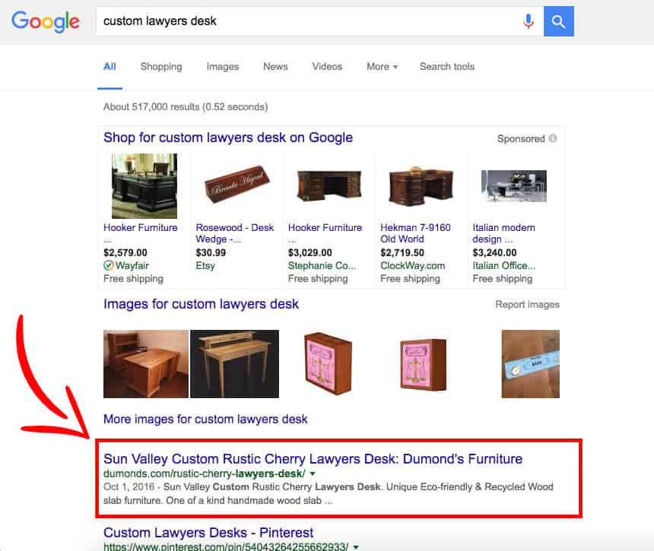Screen dimensions: 654x551
Task: Click More images for custom lawyers desk
Action: (x=205, y=419)
